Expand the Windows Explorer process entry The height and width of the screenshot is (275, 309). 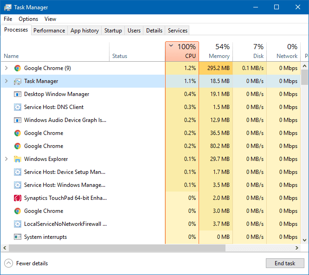pyautogui.click(x=6, y=159)
